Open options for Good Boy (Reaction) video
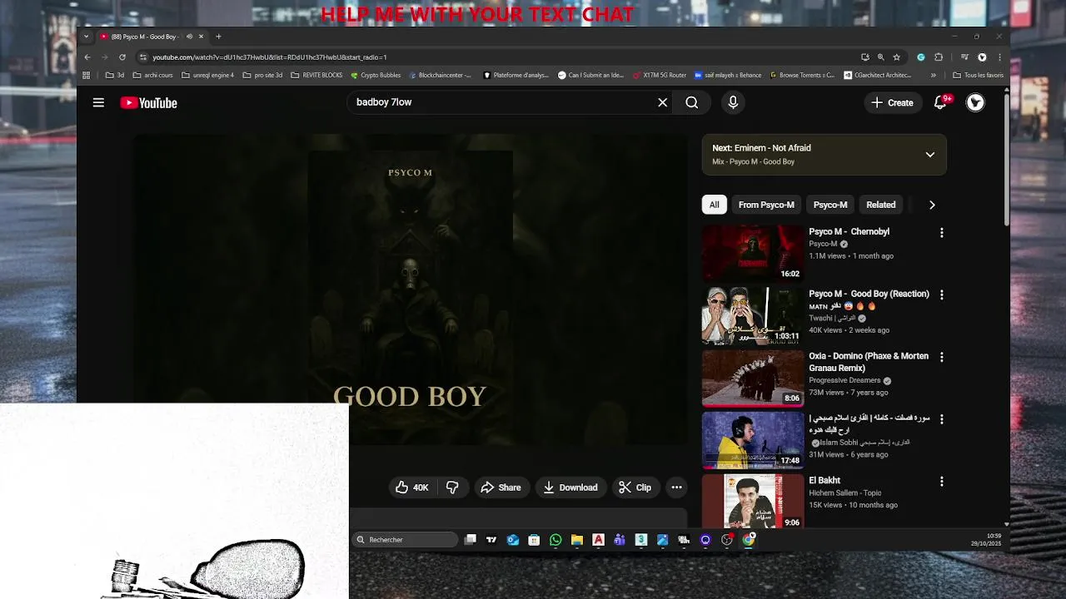This screenshot has width=1066, height=599. point(942,295)
